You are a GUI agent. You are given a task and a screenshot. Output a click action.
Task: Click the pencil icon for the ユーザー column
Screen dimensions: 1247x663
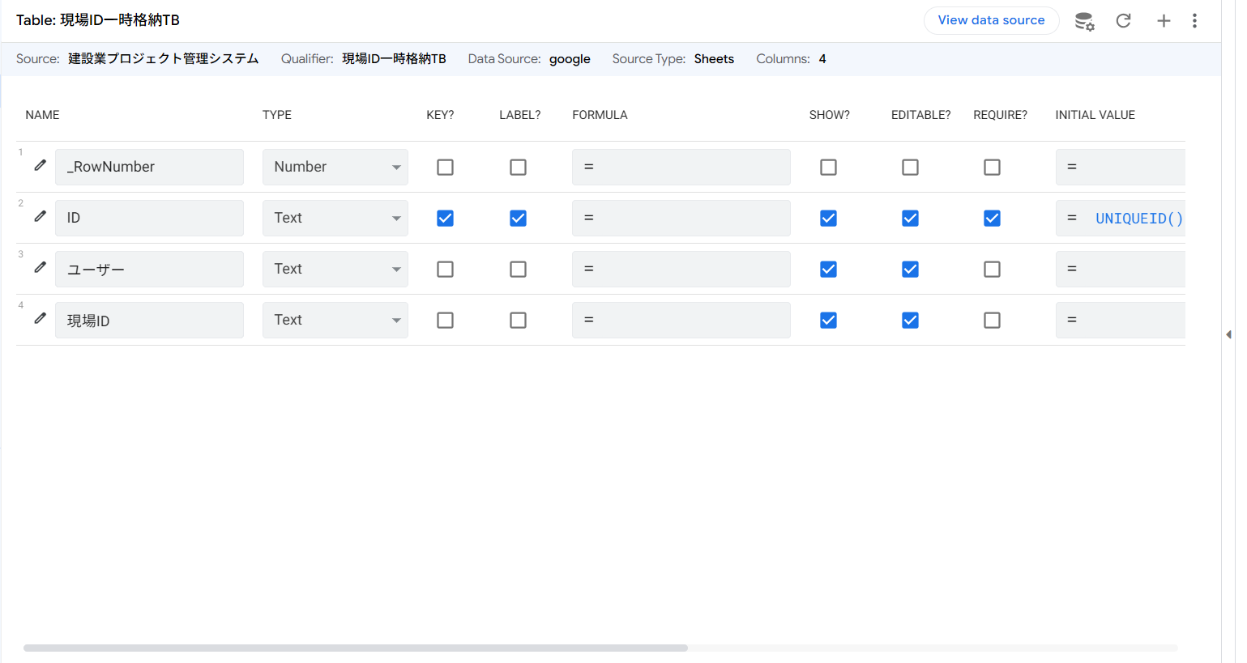click(x=40, y=268)
